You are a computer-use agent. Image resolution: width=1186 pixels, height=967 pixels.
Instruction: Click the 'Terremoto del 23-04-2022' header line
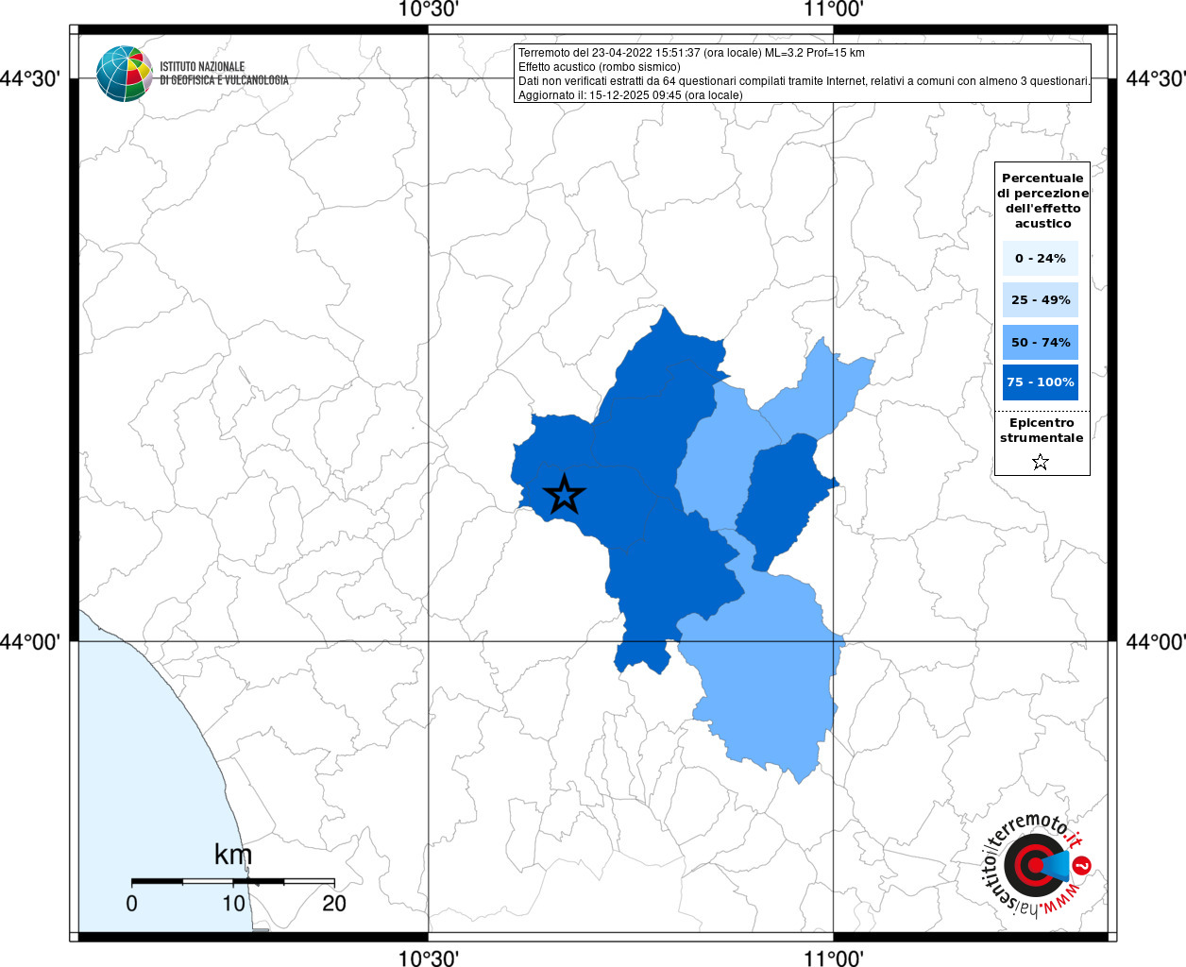691,53
